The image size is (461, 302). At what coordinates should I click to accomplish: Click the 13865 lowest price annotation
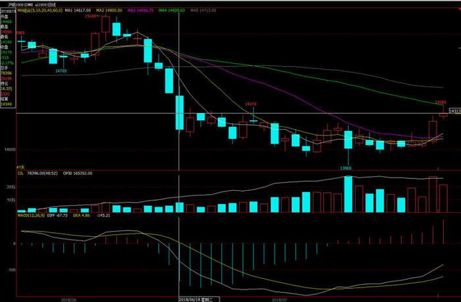(x=346, y=168)
